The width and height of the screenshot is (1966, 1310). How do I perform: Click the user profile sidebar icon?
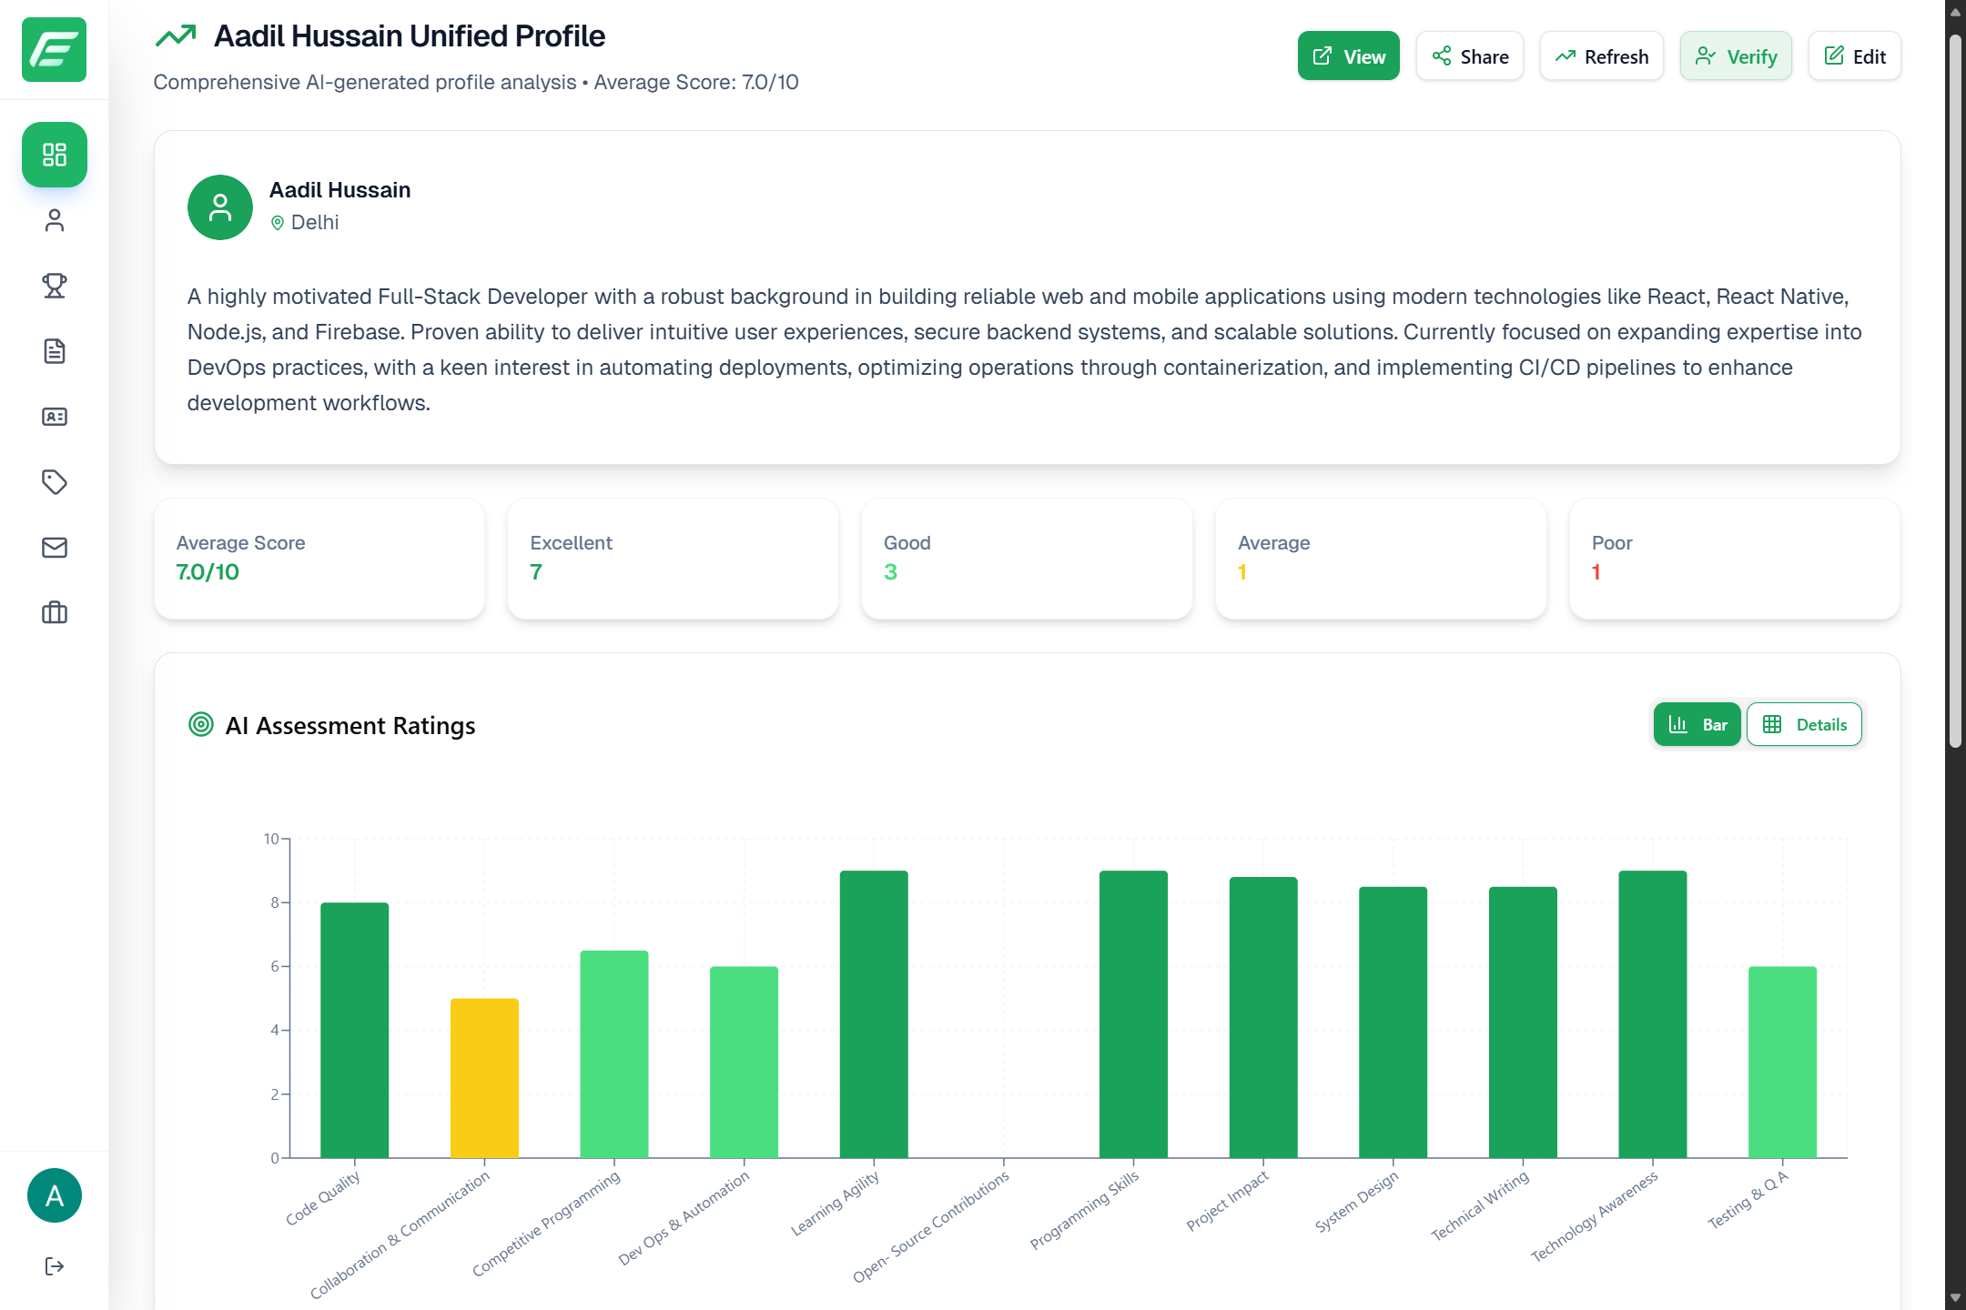[55, 220]
